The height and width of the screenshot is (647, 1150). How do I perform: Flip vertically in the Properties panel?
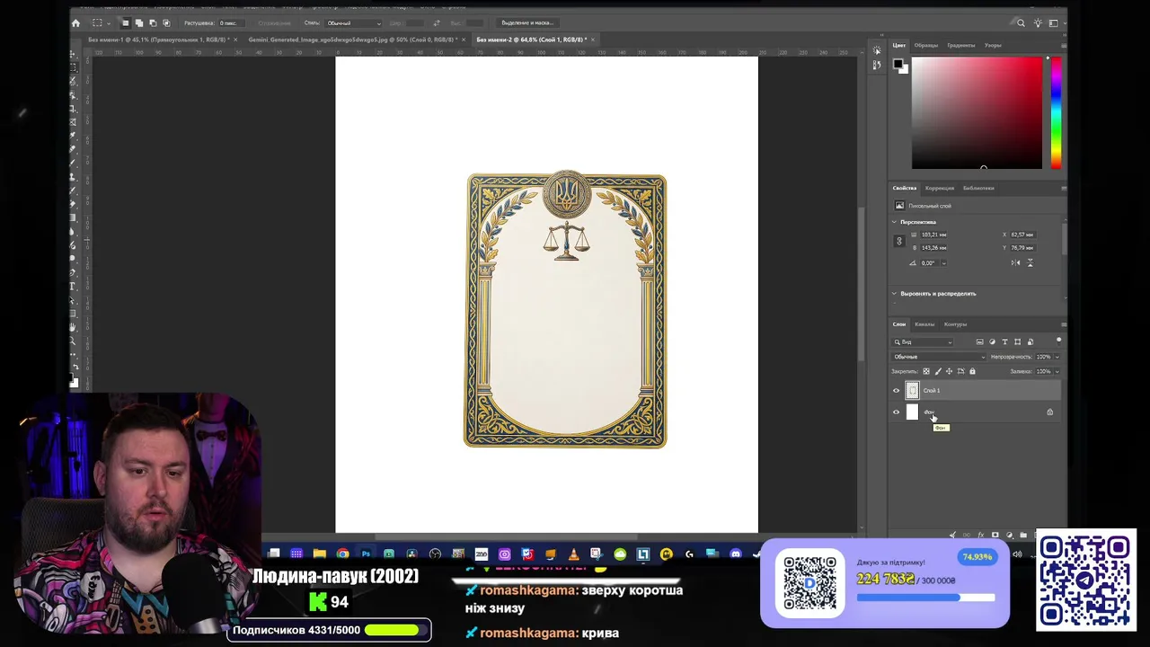coord(1030,262)
